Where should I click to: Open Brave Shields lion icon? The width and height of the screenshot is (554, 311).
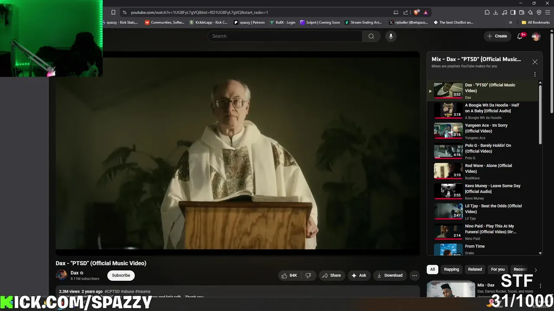pos(416,13)
